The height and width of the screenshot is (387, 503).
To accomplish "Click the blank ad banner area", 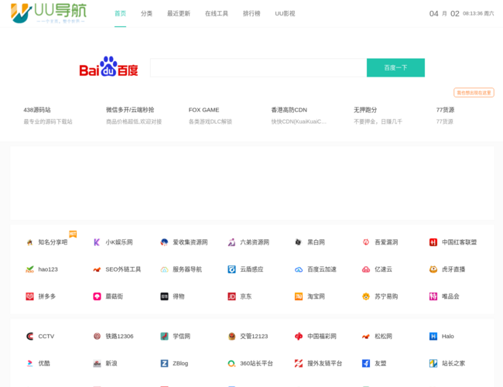I will click(x=252, y=183).
